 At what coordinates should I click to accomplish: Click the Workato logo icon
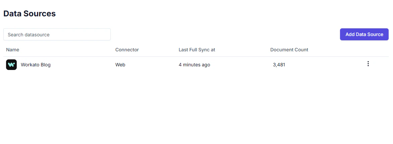[x=11, y=65]
